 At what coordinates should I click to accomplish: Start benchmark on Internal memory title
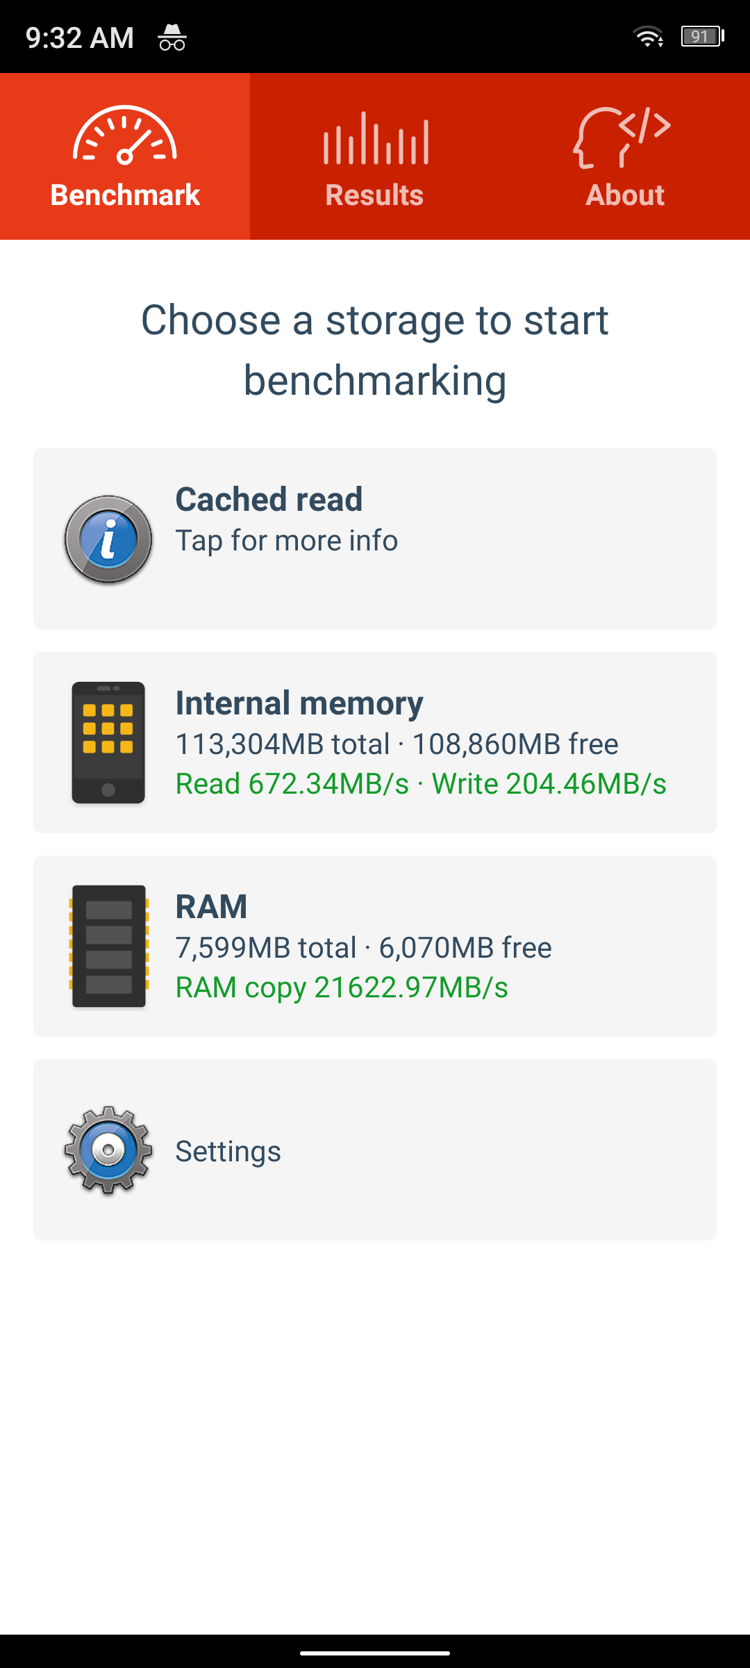click(299, 703)
